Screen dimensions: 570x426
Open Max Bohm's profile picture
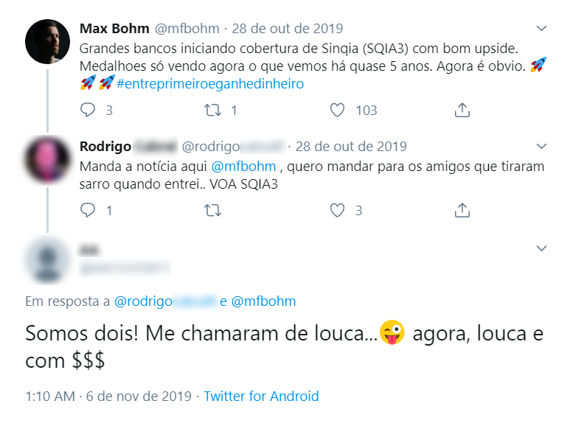[47, 42]
